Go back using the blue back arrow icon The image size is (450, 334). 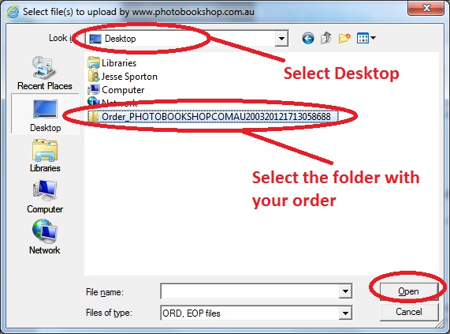(308, 38)
